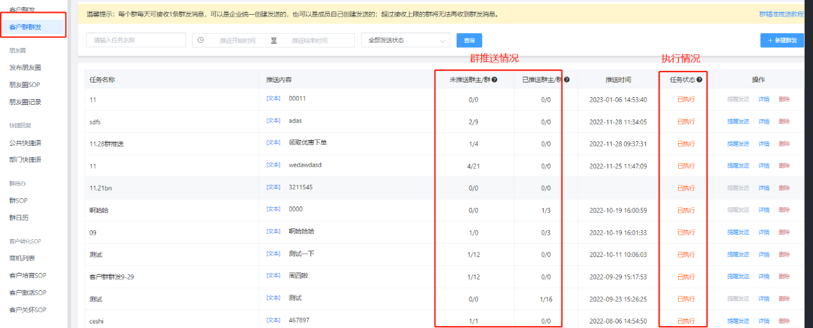Select 朋友圈SOP in the sidebar

(25, 84)
